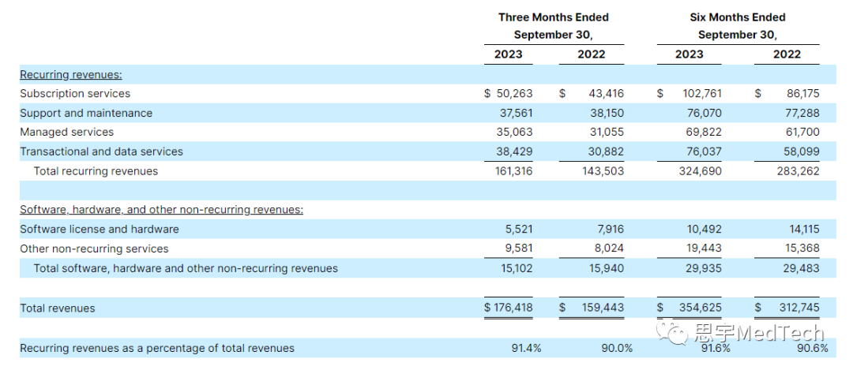Click total recurring revenues value 161,316
853x370 pixels.
(x=513, y=171)
